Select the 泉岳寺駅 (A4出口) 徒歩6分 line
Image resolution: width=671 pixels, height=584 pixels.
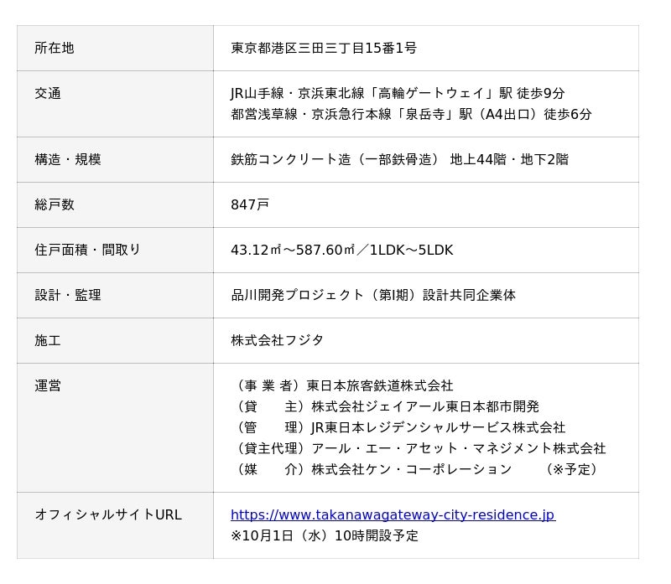(x=411, y=115)
